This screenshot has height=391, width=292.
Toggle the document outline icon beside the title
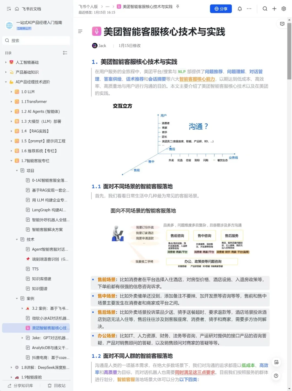(x=80, y=31)
